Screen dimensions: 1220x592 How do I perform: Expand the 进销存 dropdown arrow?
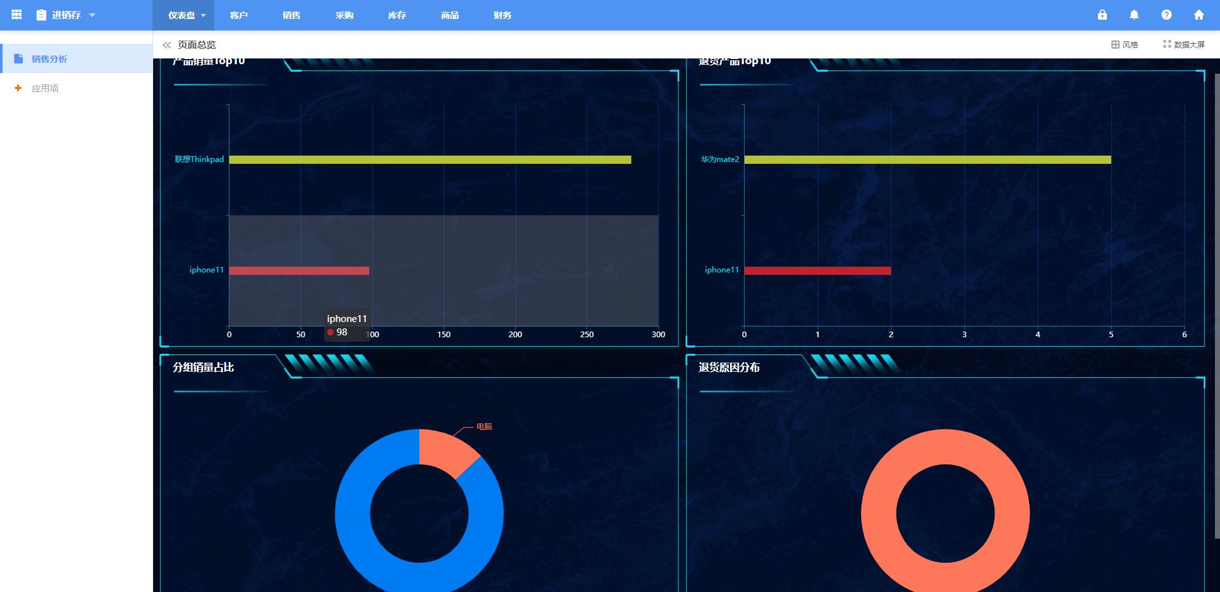[92, 15]
